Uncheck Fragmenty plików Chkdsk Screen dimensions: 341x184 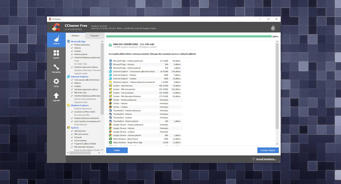tap(72, 144)
